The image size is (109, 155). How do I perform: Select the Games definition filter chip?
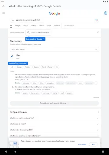pos(36,67)
